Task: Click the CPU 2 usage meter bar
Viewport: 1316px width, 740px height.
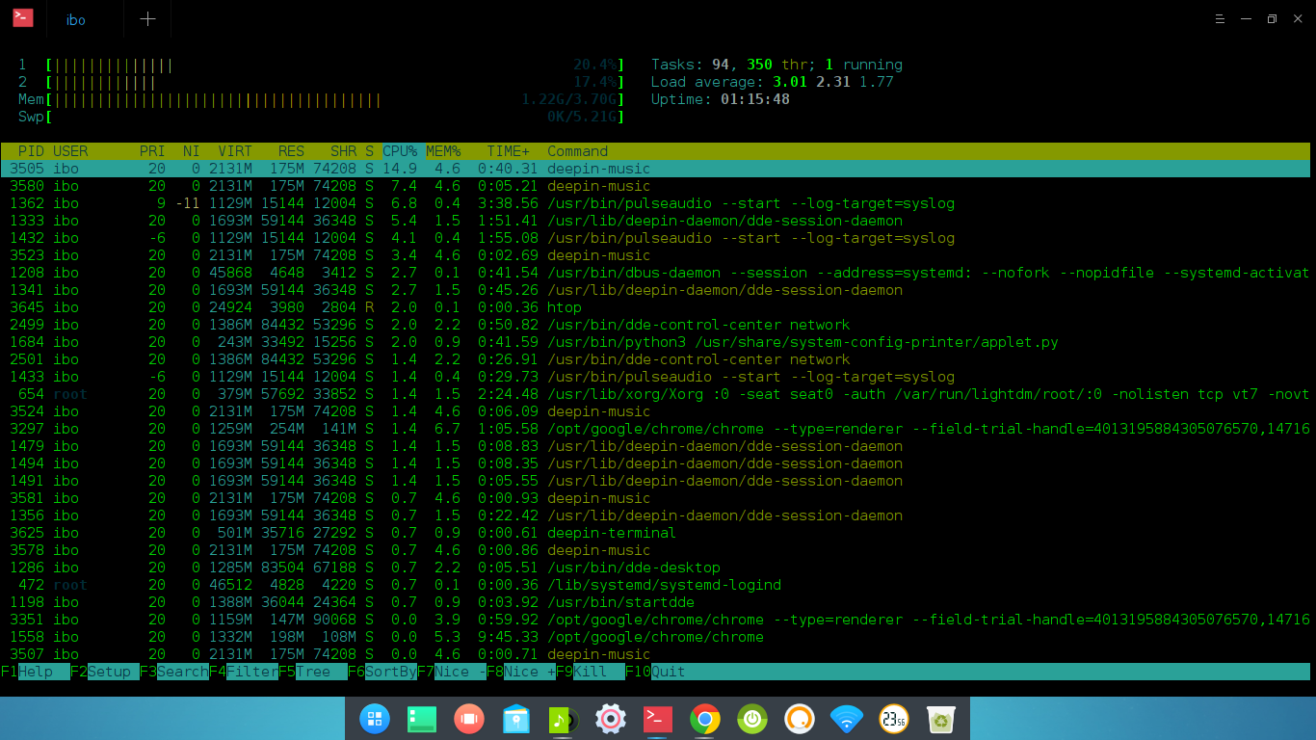Action: [x=334, y=82]
